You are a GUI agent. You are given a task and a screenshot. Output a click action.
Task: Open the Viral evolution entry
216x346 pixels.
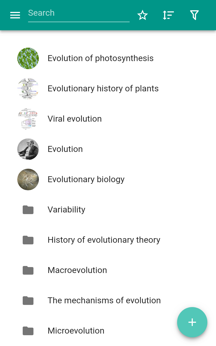(x=75, y=119)
